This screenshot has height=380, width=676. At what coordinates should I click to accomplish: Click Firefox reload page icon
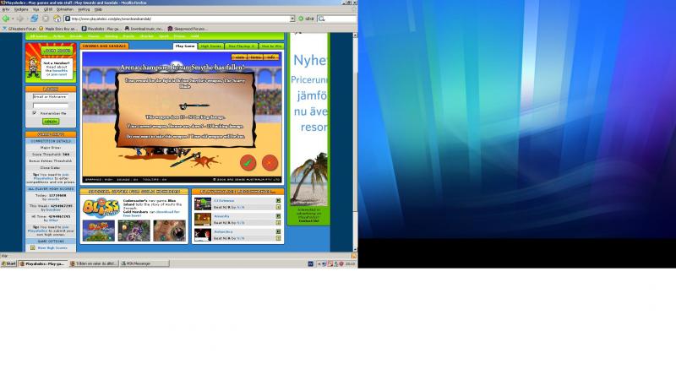pos(34,19)
